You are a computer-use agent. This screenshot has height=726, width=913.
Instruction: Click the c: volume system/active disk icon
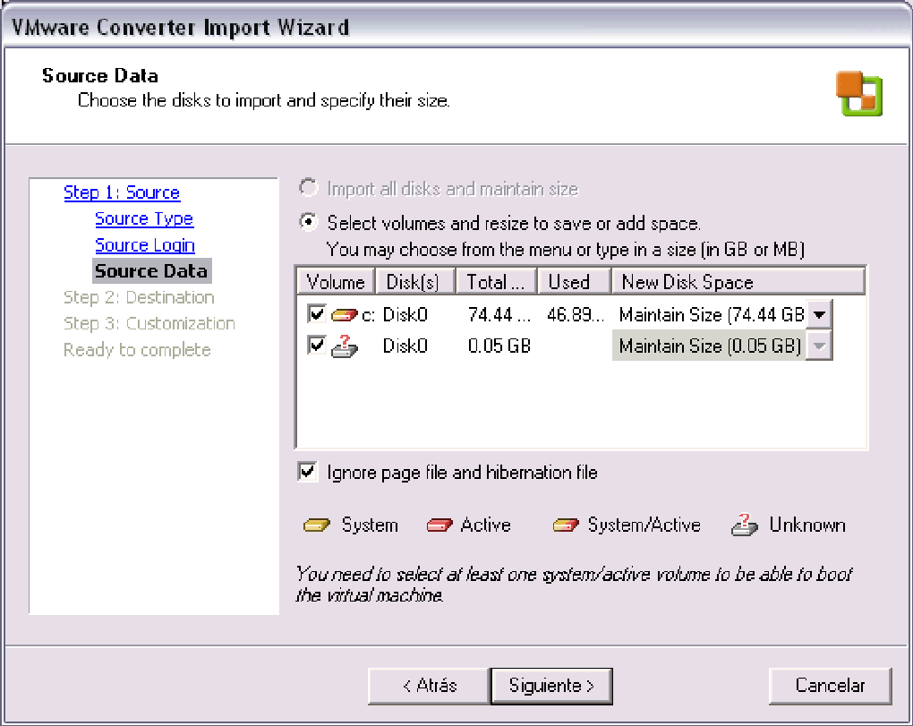344,315
